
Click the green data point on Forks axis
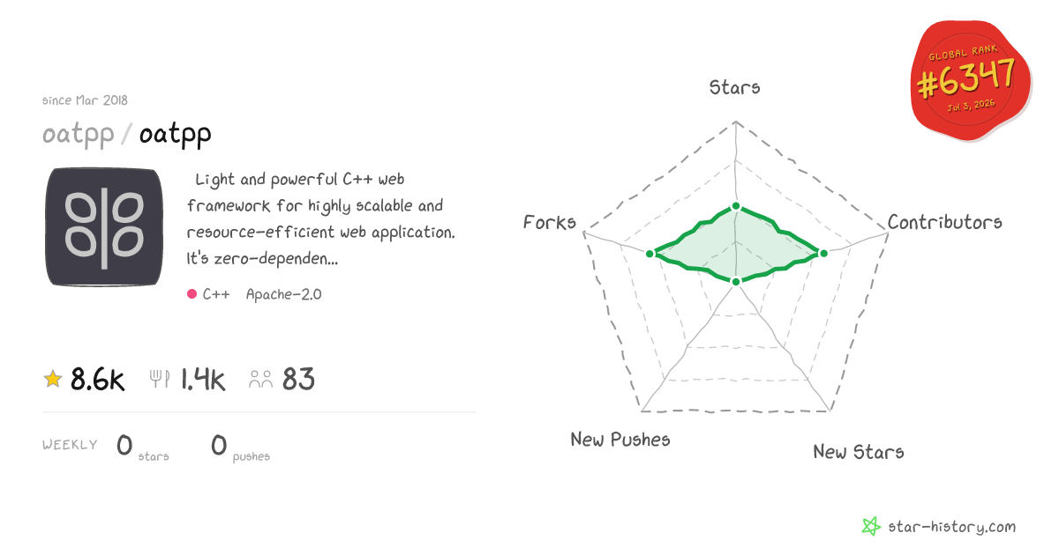tap(650, 254)
